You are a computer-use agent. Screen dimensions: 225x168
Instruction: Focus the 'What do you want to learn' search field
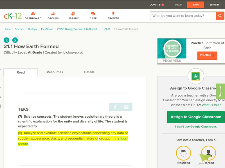[183, 16]
